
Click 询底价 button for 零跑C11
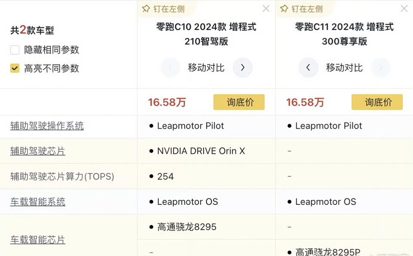pos(377,102)
